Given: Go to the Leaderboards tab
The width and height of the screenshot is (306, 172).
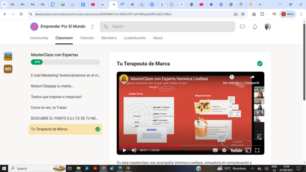Looking at the screenshot, I should 135,38.
